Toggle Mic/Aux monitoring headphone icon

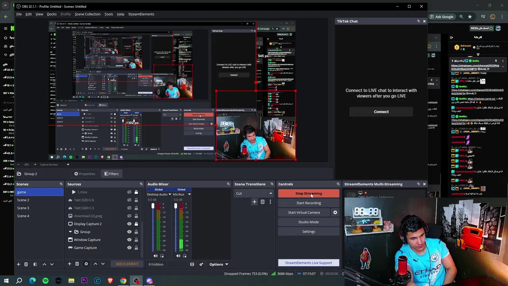(x=185, y=256)
